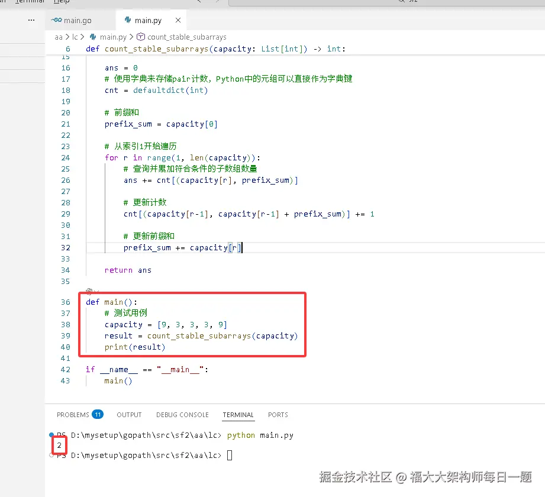Click the 'def main():' line
545x497 pixels.
(111, 302)
